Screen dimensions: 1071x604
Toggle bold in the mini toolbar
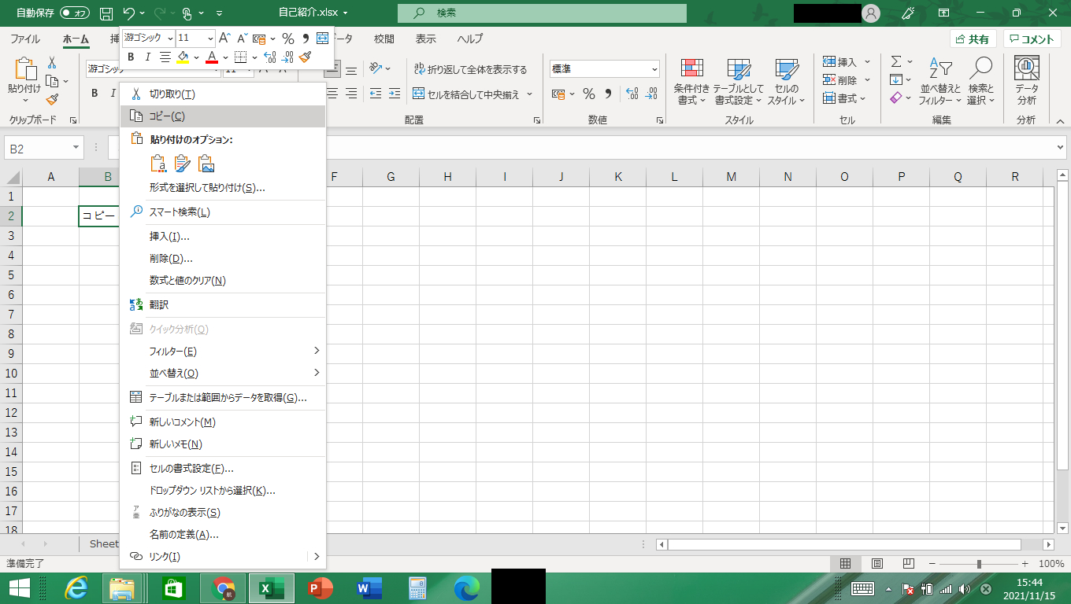click(131, 57)
